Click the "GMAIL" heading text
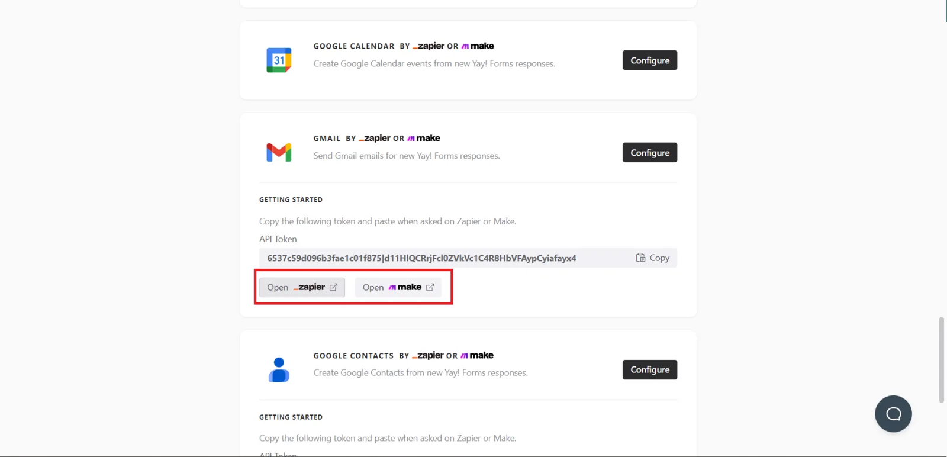947x457 pixels. coord(327,139)
